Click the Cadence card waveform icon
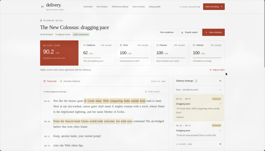The height and width of the screenshot is (151, 265). coord(84,45)
